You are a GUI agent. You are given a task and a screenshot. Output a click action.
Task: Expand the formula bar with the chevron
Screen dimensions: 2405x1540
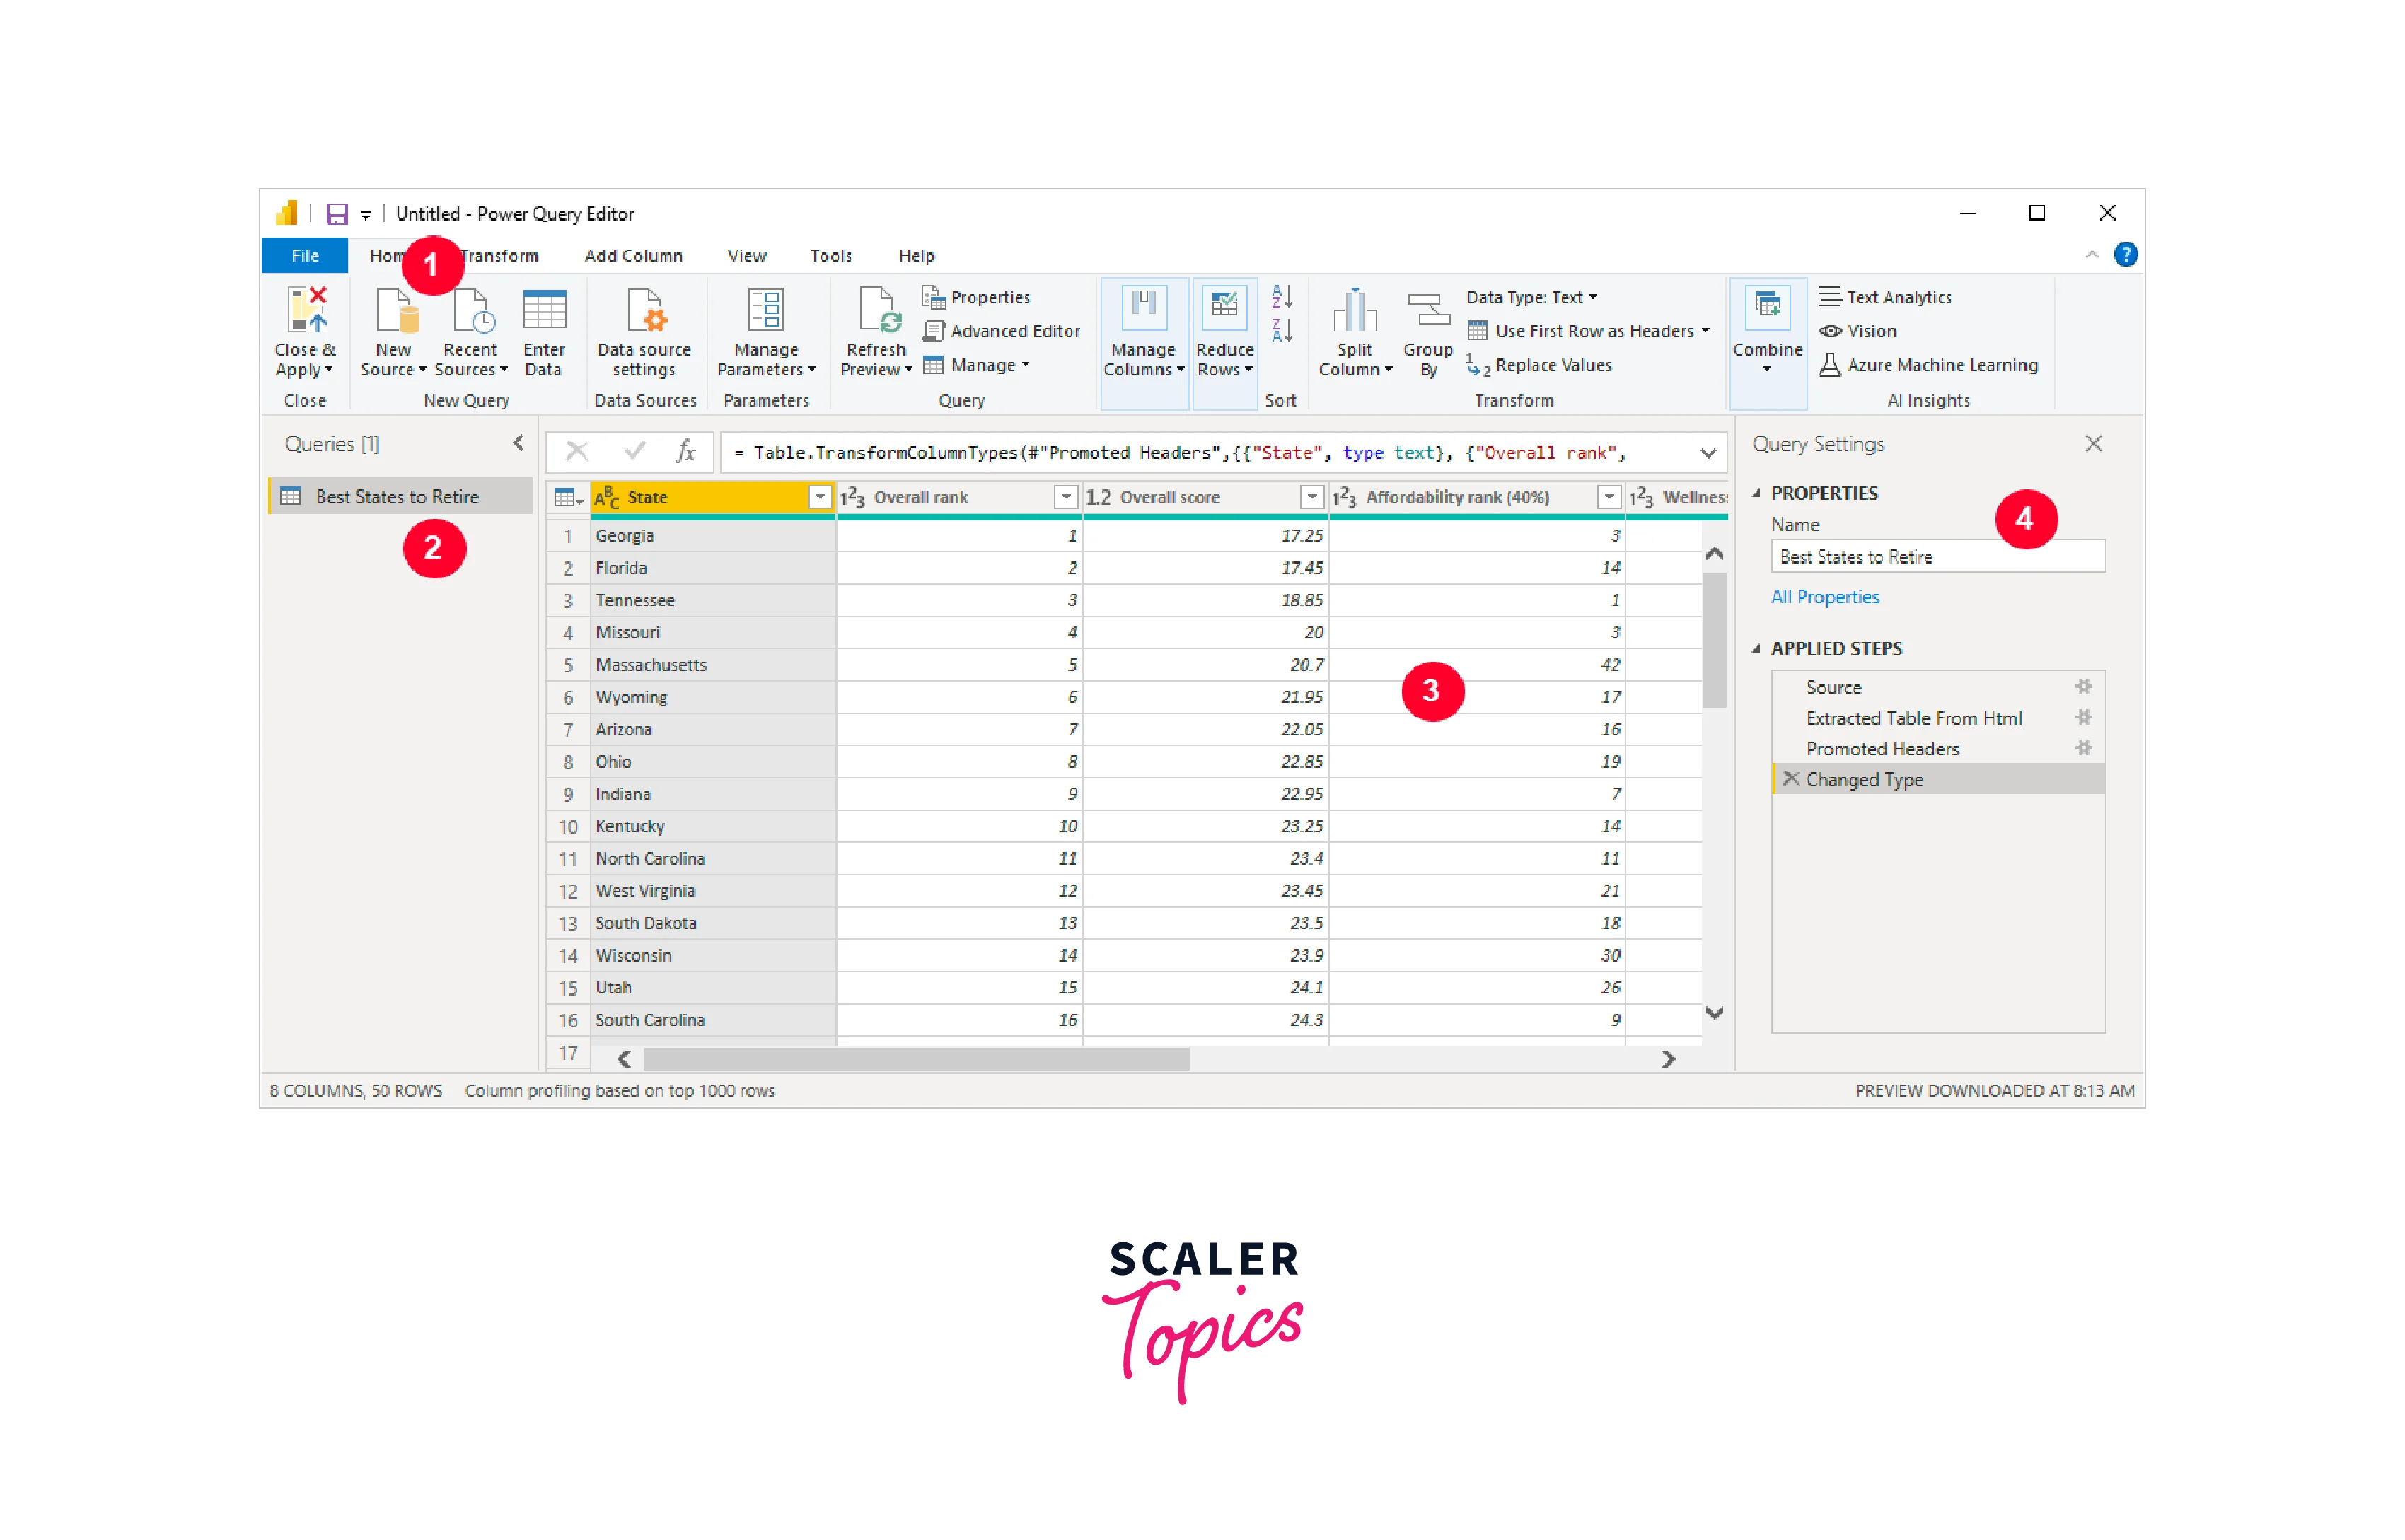1708,453
